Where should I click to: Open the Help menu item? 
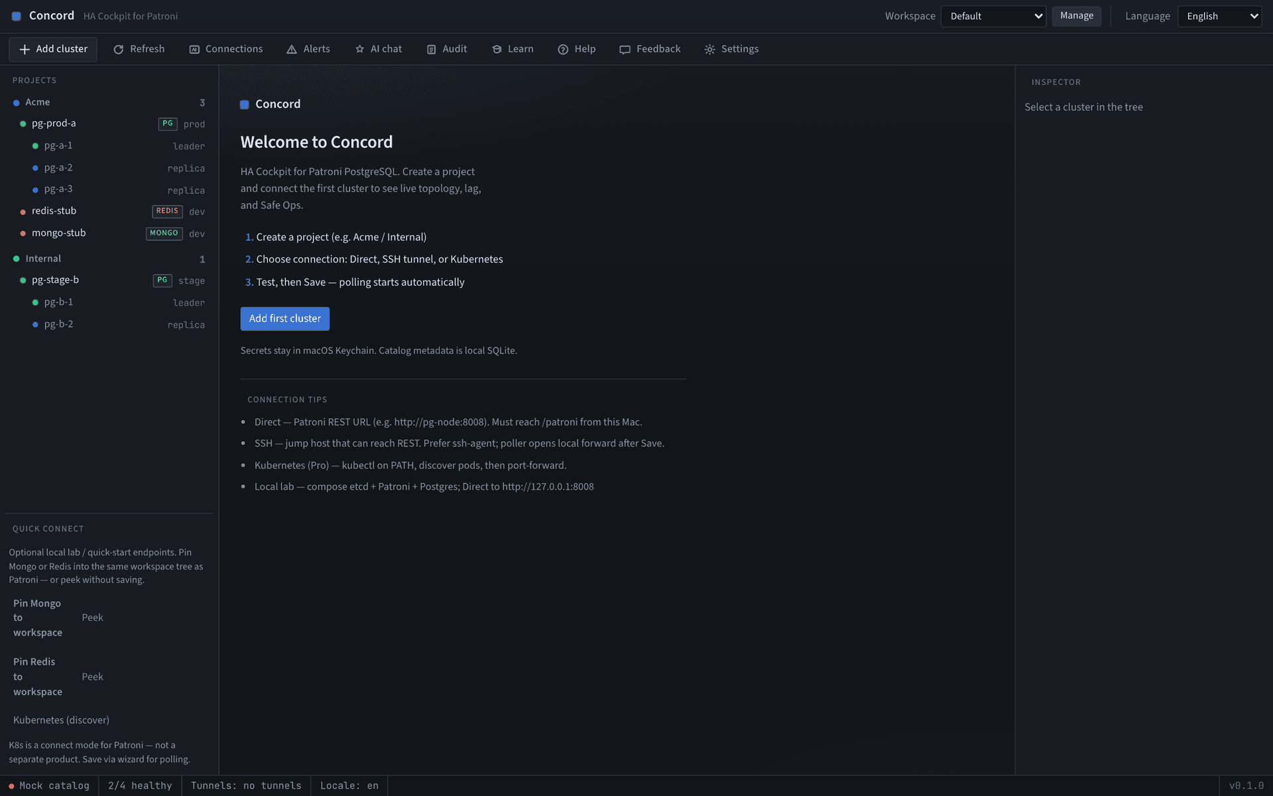(577, 49)
